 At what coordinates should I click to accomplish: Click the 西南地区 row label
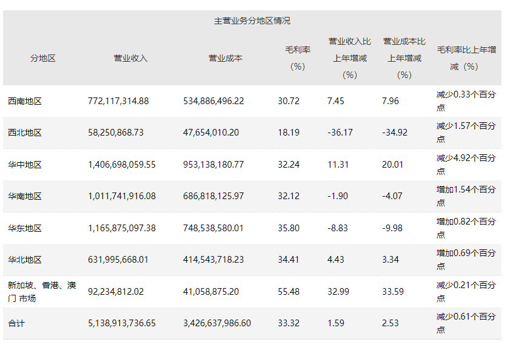pyautogui.click(x=25, y=101)
